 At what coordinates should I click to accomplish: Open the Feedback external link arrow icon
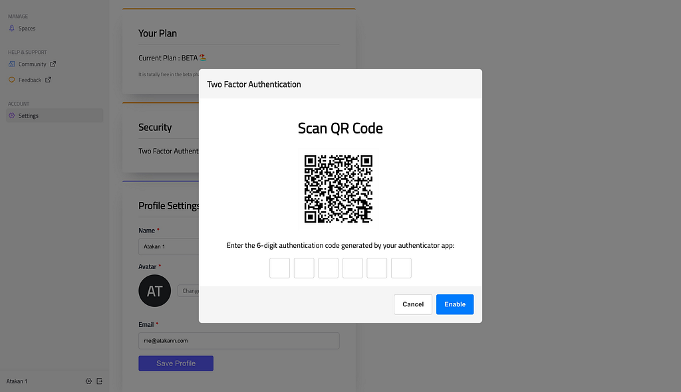pos(48,80)
